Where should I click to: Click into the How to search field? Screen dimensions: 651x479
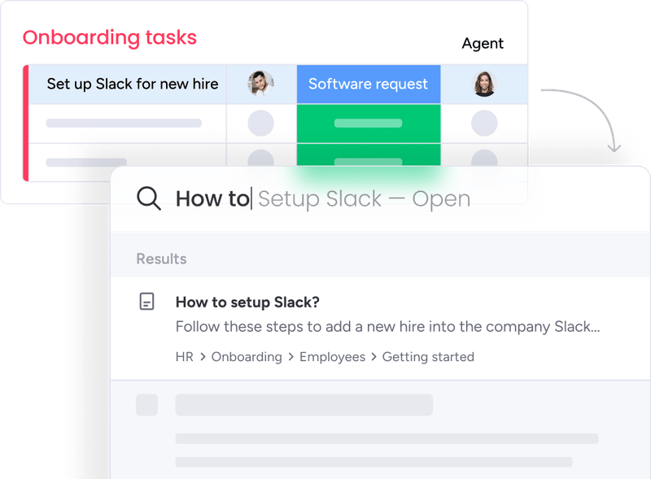coord(380,198)
